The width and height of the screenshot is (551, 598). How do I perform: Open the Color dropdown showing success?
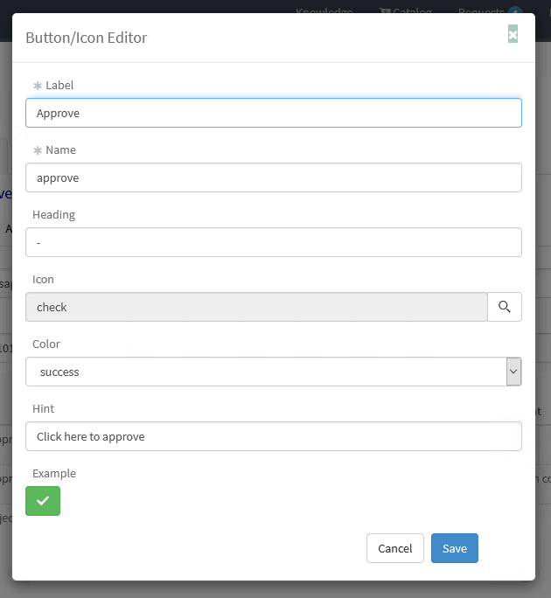pyautogui.click(x=274, y=372)
